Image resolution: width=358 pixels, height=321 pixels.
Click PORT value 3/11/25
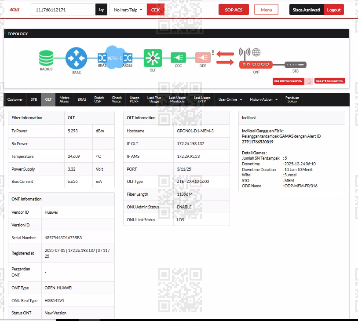[x=184, y=169]
